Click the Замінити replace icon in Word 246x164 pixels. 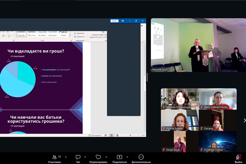75,33
